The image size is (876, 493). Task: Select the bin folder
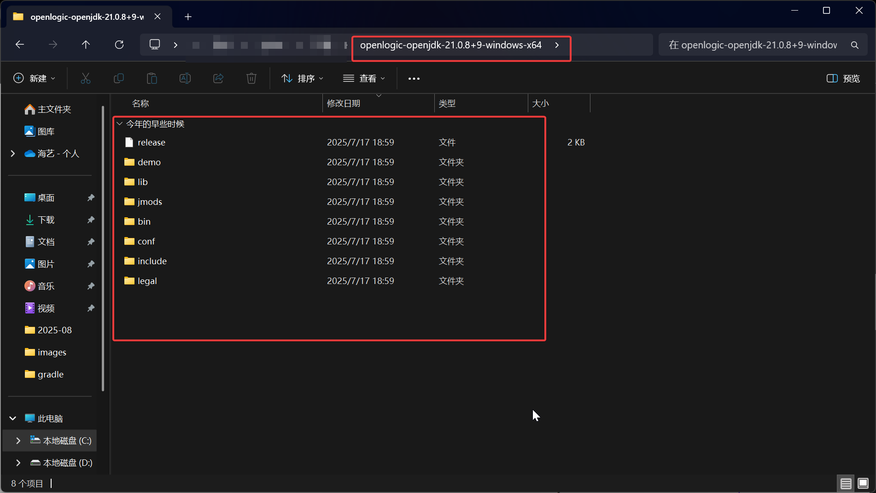click(x=144, y=221)
